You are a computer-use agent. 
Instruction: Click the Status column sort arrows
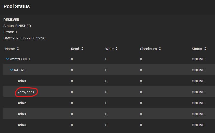pos(205,49)
